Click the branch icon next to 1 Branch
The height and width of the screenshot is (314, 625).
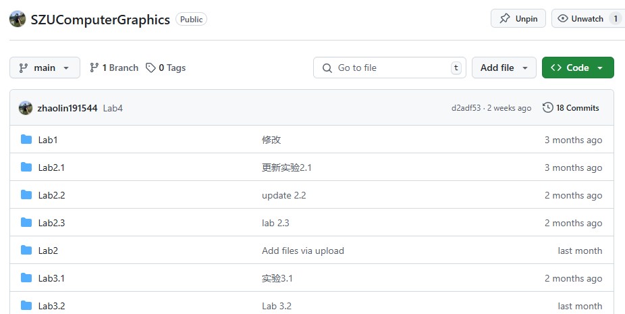94,68
